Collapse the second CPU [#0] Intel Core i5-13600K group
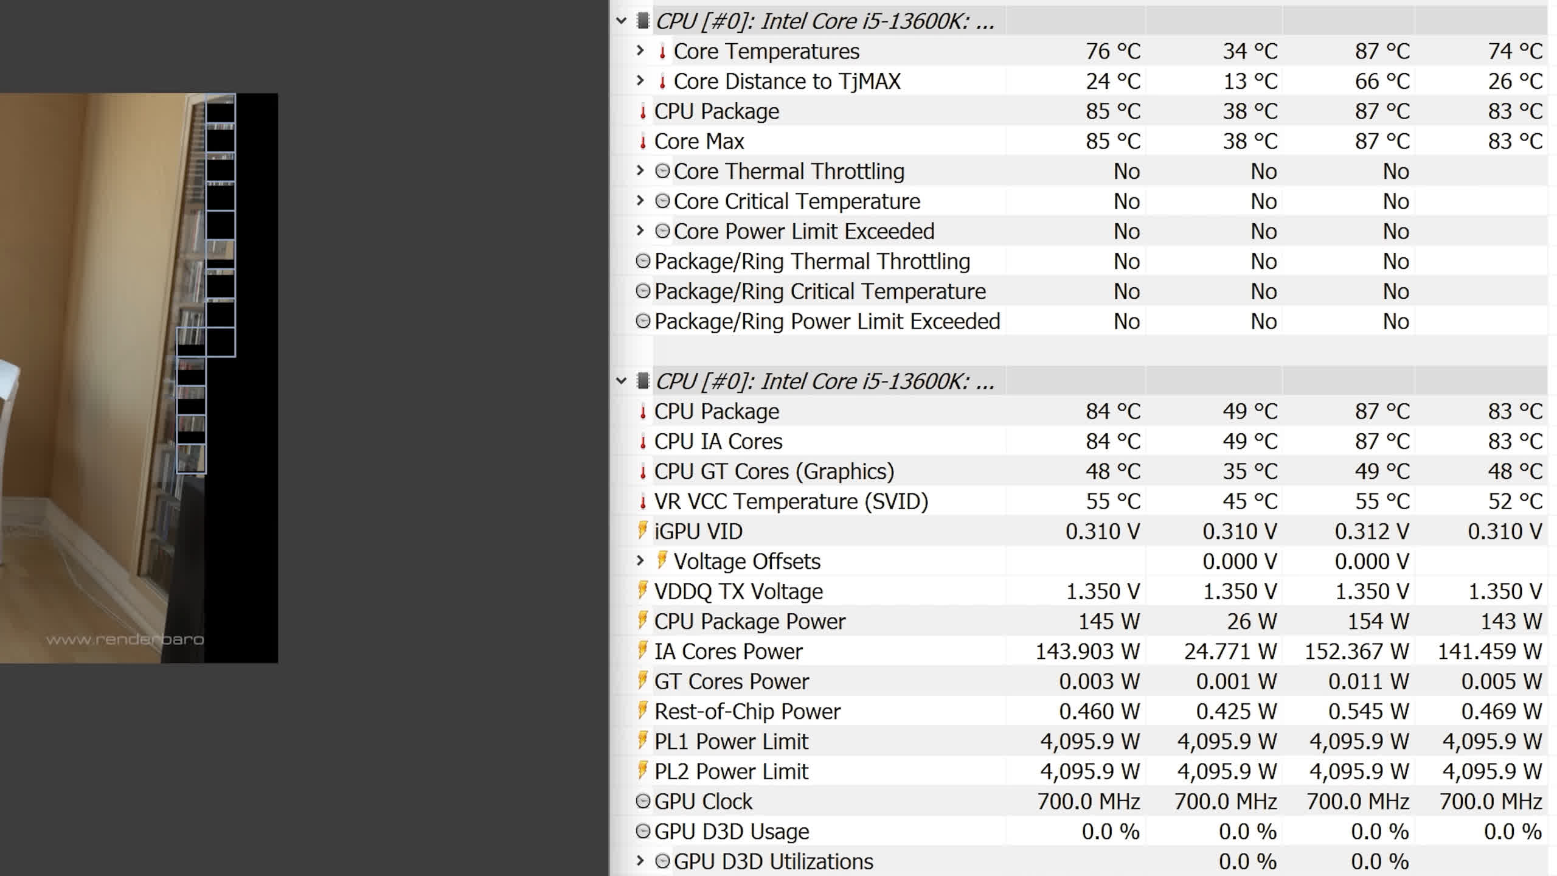This screenshot has width=1557, height=876. point(621,381)
